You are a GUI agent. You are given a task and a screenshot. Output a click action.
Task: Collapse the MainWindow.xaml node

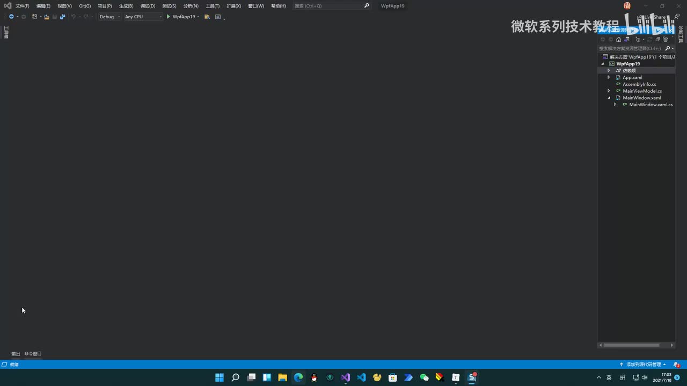609,98
